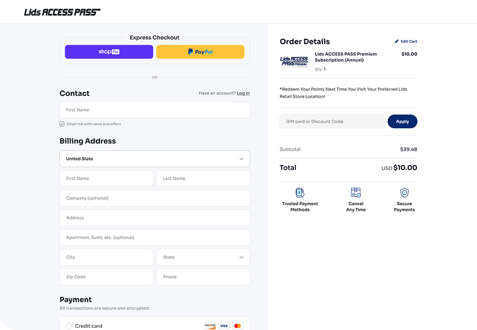Click the Company (optional) field
Image resolution: width=477 pixels, height=330 pixels.
click(154, 198)
